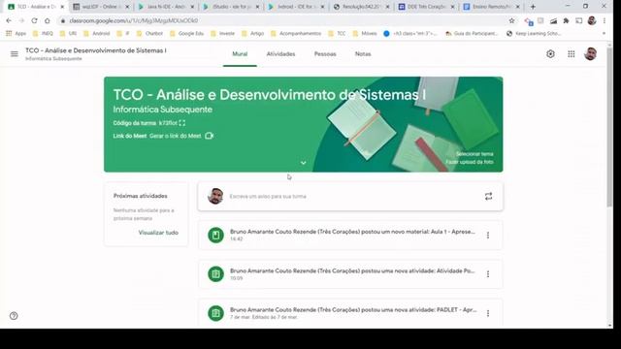The width and height of the screenshot is (621, 349).
Task: Switch to the Atividades tab
Action: click(x=280, y=54)
